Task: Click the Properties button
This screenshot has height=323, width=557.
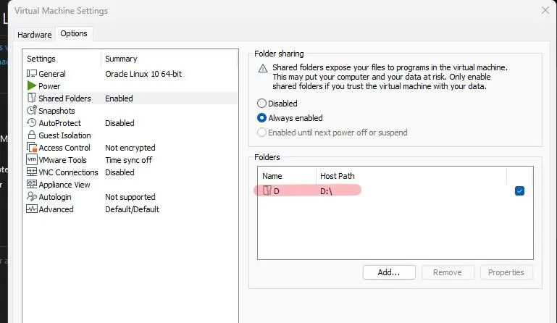Action: tap(506, 272)
